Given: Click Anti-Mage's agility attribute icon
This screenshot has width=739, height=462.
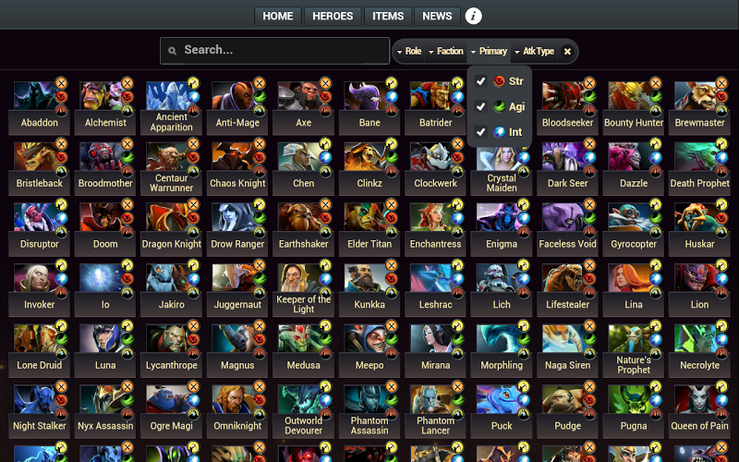Looking at the screenshot, I should tap(260, 97).
